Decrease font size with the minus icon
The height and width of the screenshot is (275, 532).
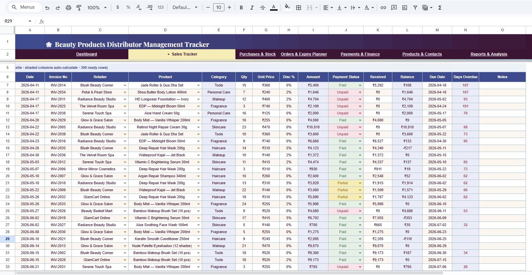point(208,7)
